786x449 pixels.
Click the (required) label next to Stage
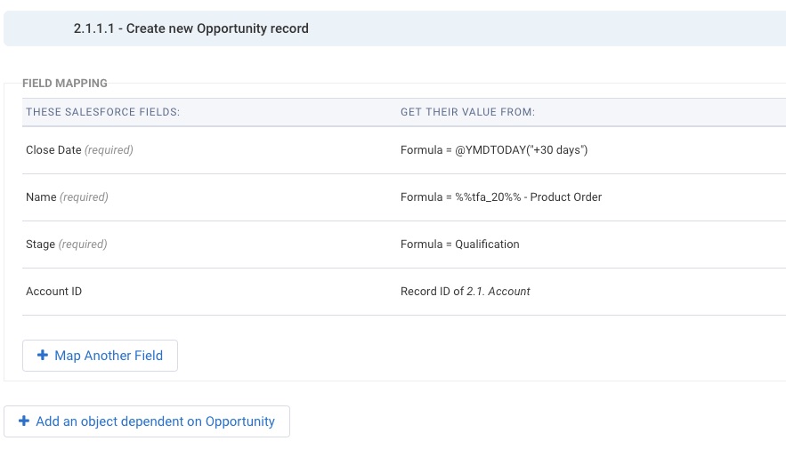(83, 245)
